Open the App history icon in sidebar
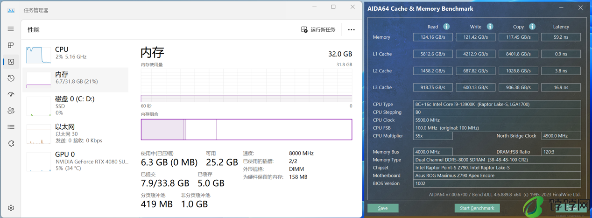 tap(11, 78)
